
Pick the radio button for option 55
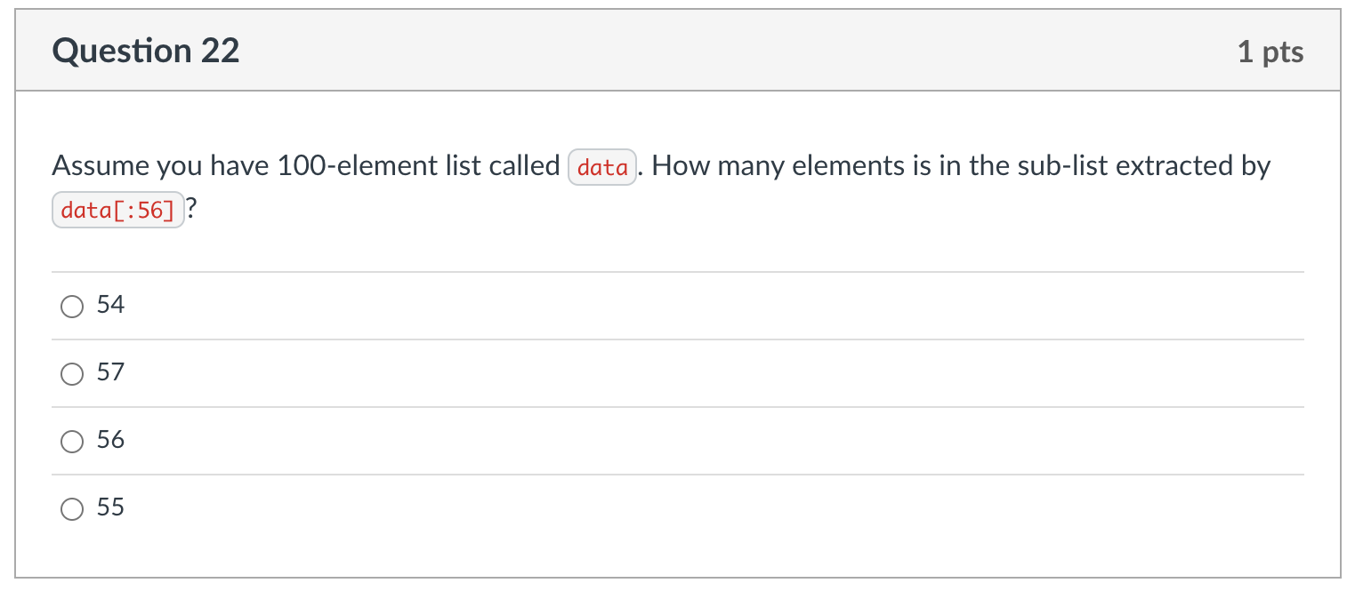70,509
